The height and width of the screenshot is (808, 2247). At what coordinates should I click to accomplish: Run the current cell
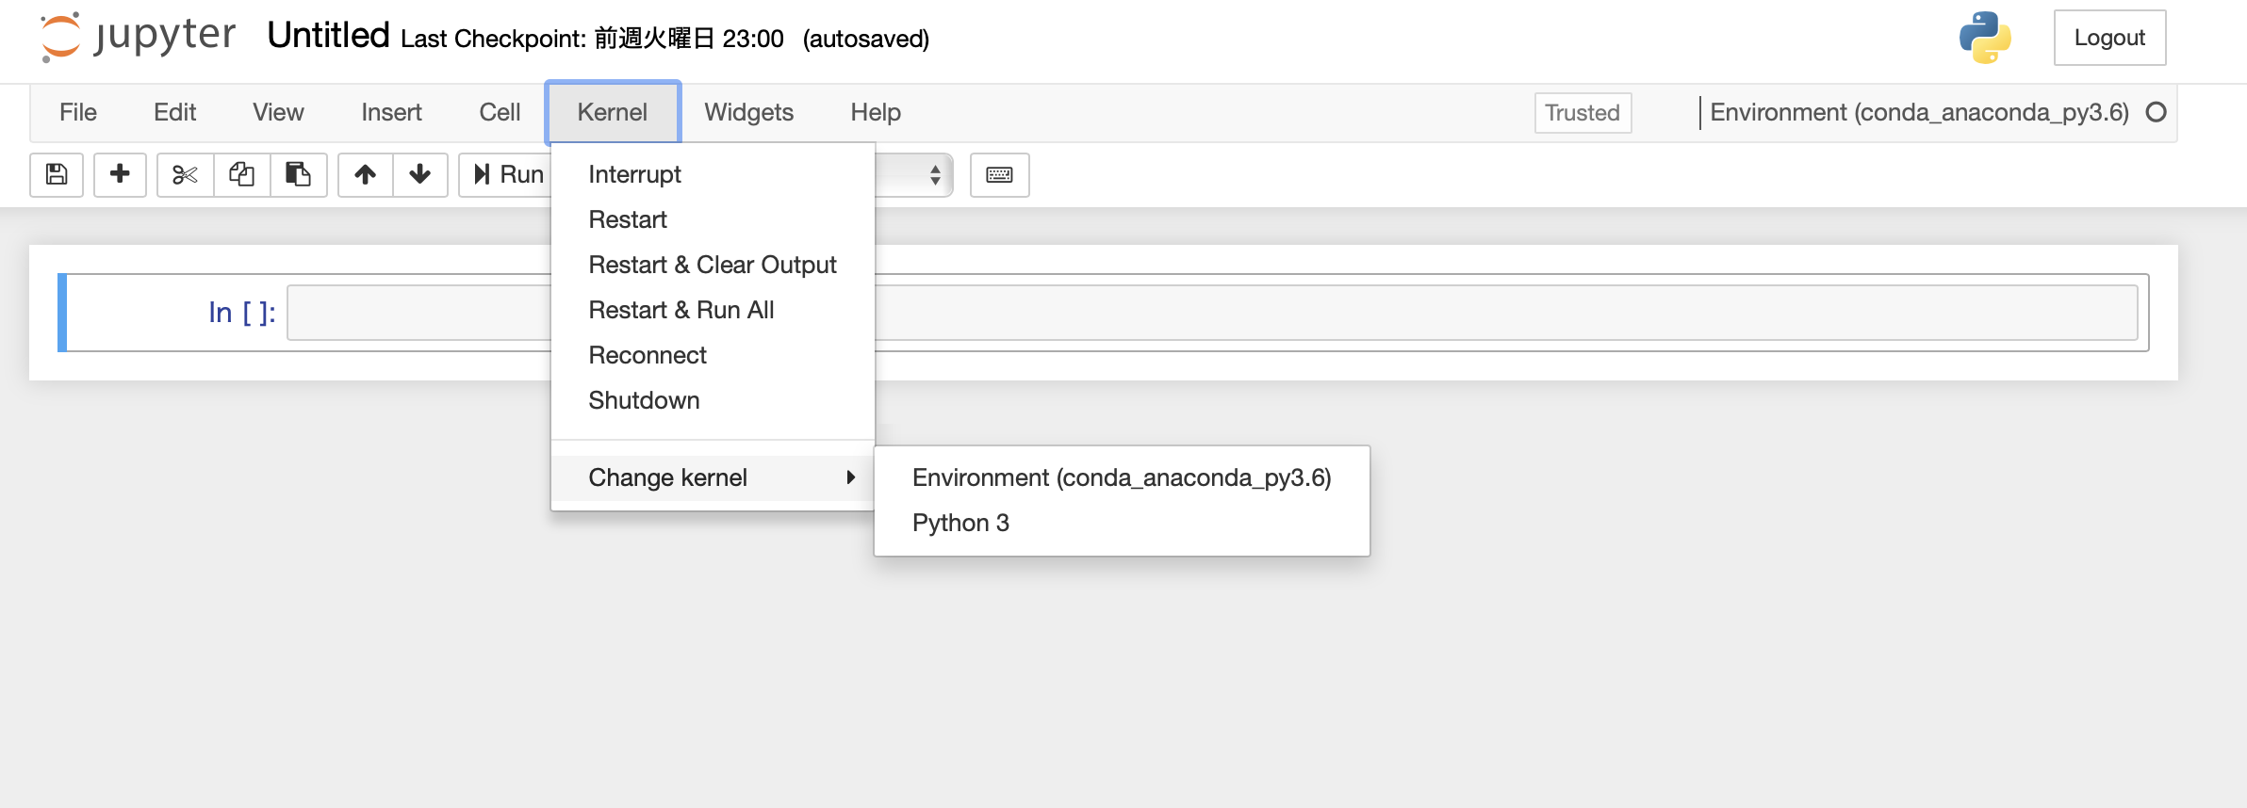coord(508,175)
